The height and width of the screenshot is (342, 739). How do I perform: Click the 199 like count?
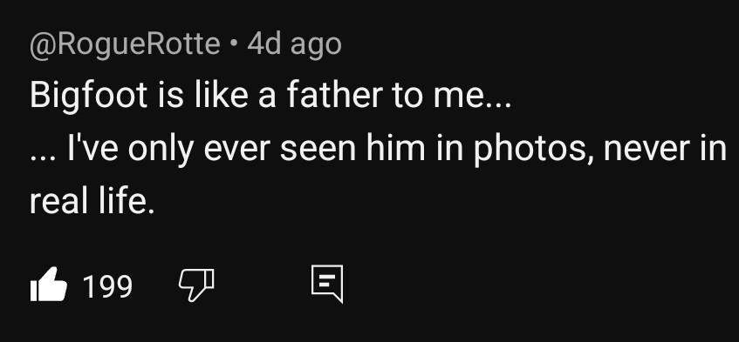coord(107,286)
